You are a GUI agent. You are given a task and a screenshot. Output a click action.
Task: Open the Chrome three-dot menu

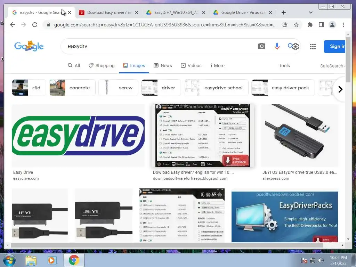click(343, 25)
